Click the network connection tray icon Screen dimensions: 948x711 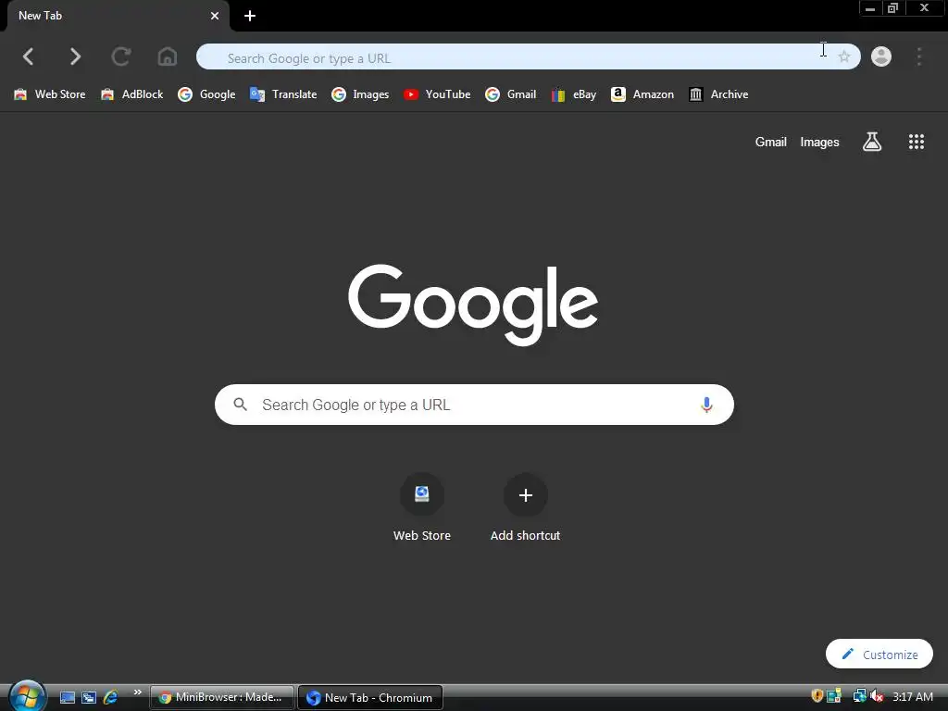coord(859,696)
